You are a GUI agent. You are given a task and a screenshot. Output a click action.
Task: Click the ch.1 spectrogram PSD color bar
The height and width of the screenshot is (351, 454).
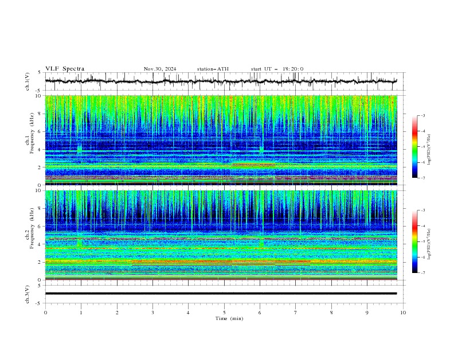click(415, 147)
